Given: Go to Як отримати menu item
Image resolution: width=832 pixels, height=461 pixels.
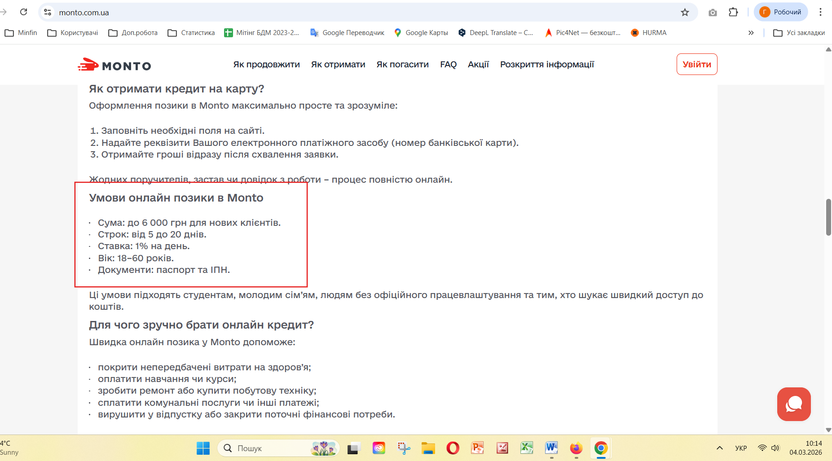Looking at the screenshot, I should tap(338, 65).
